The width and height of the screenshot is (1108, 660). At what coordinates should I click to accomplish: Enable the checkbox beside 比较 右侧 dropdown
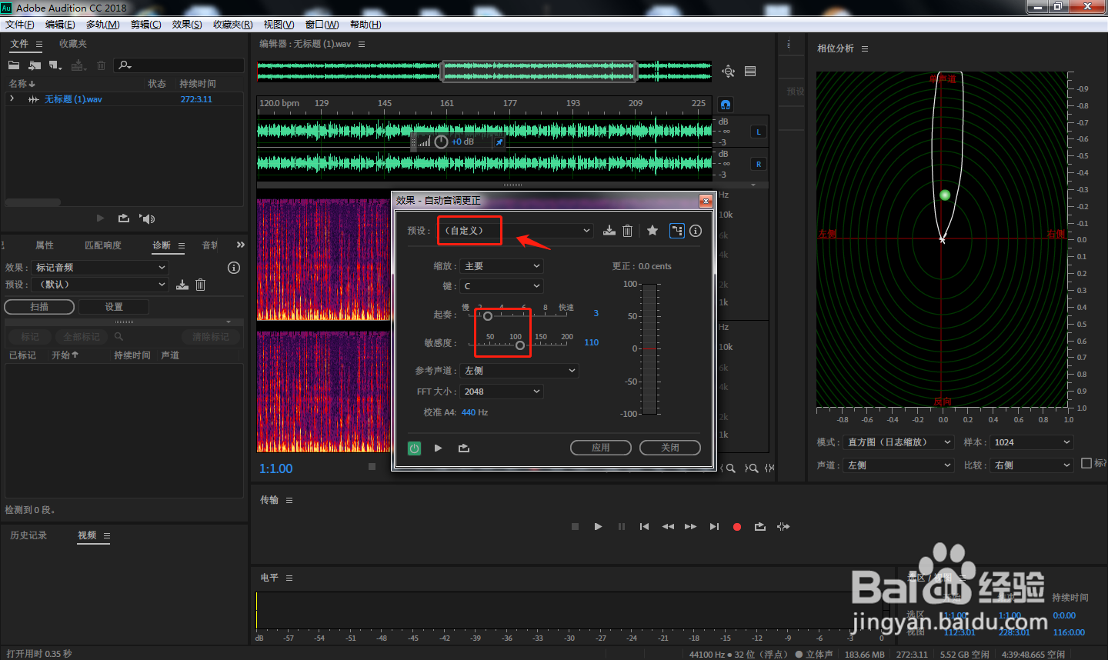coord(1086,463)
